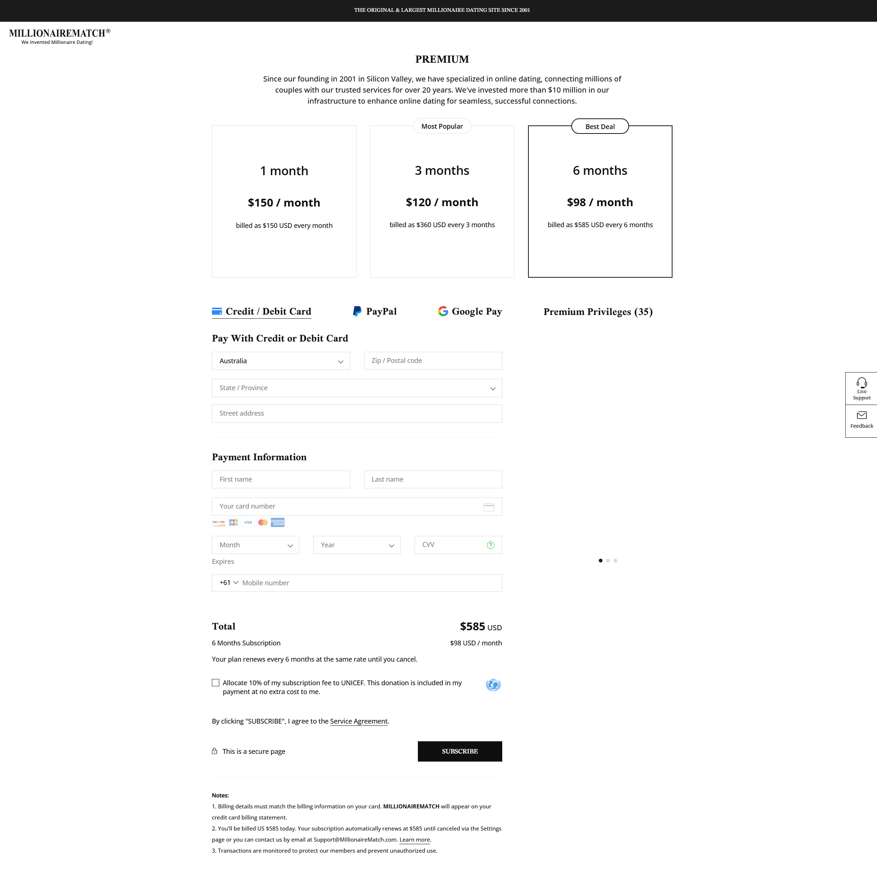The image size is (877, 870).
Task: Click the padlock secure page icon
Action: [x=214, y=751]
